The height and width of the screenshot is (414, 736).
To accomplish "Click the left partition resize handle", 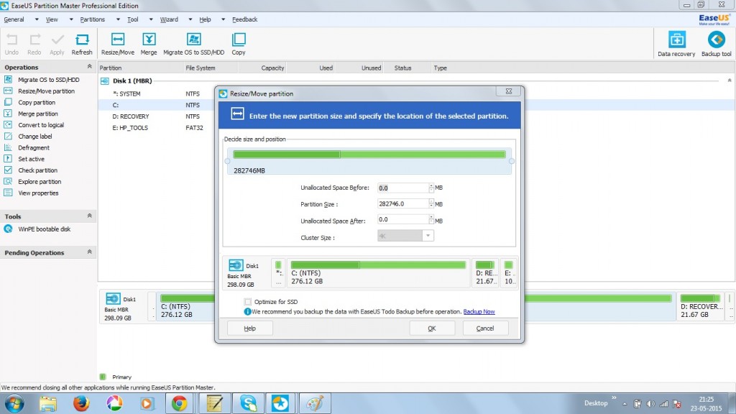I will 228,161.
